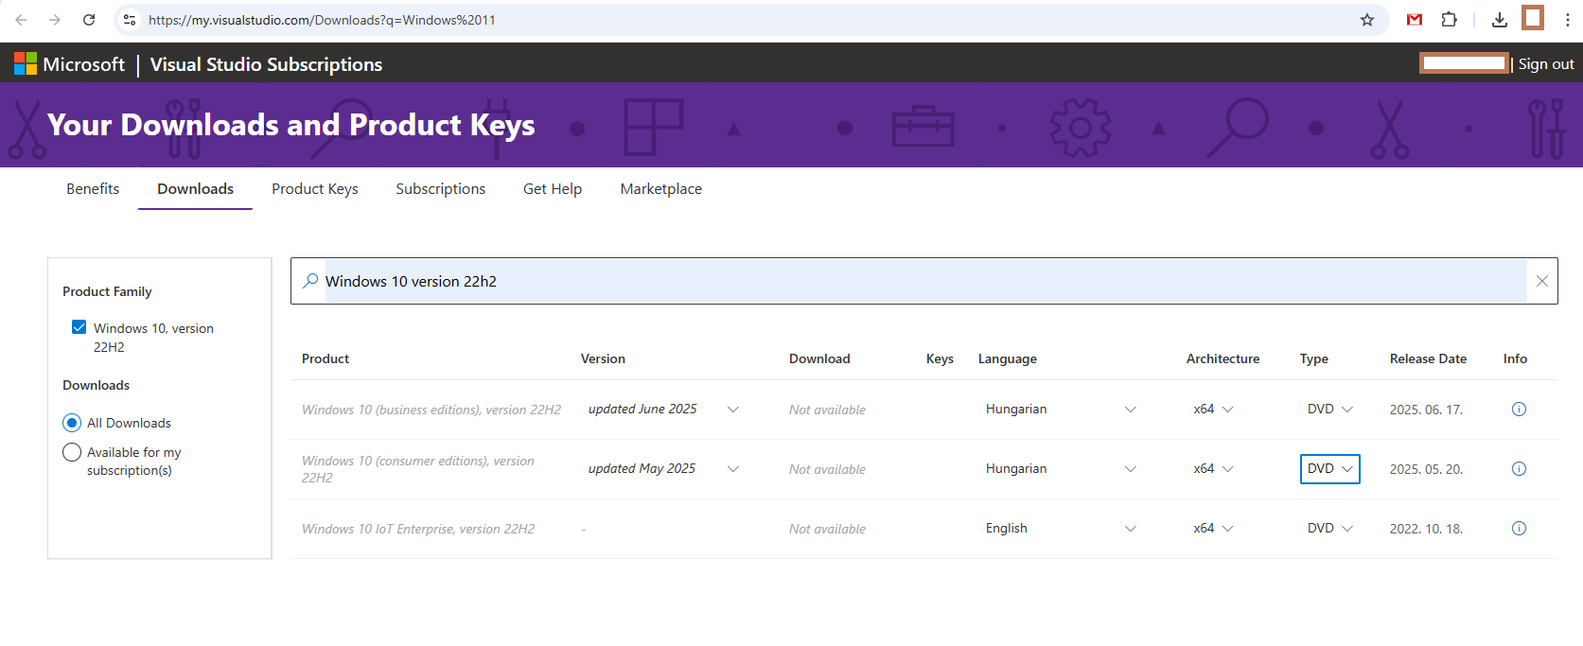The image size is (1583, 646).
Task: Open the Visual Studio Subscriptions header link
Action: pos(266,64)
